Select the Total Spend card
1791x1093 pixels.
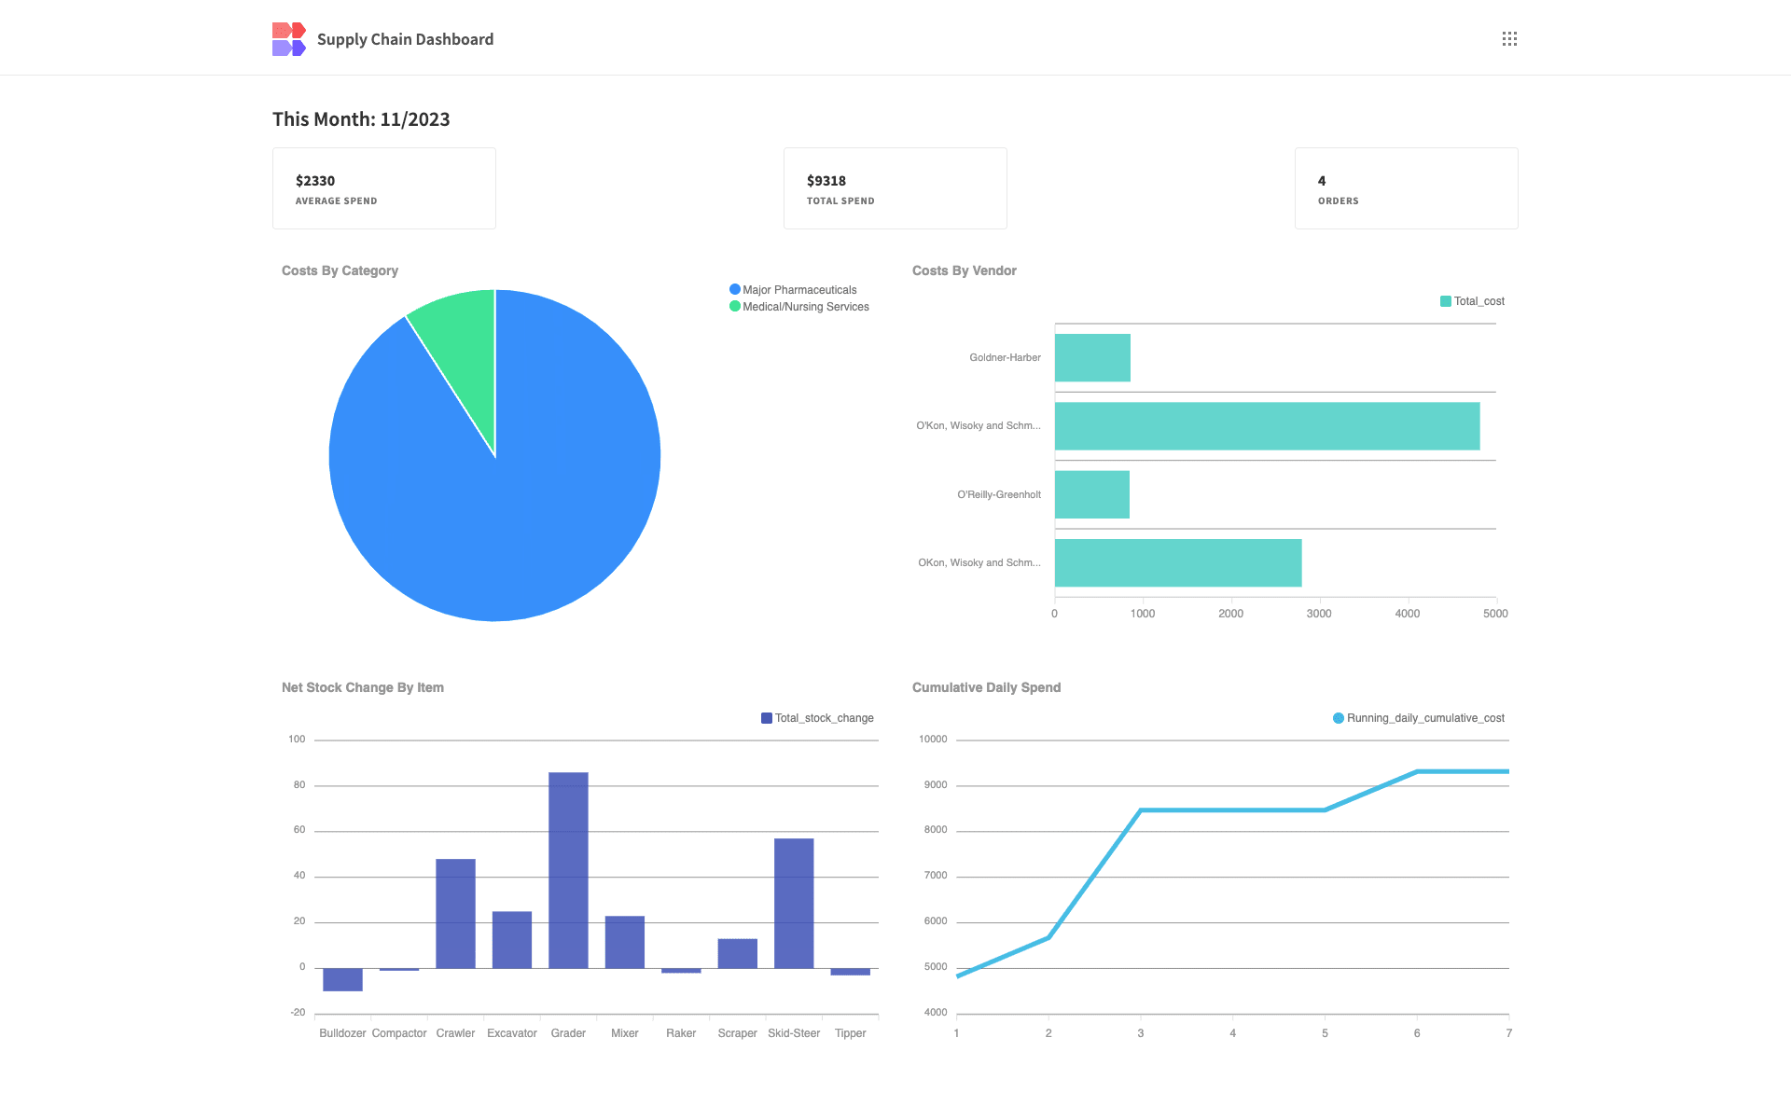click(895, 188)
